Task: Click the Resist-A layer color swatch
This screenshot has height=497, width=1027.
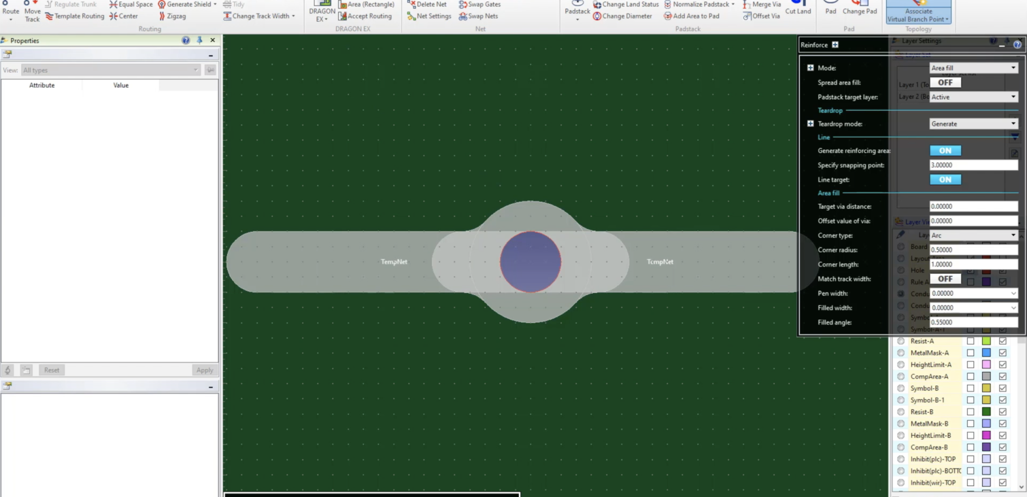Action: click(986, 341)
